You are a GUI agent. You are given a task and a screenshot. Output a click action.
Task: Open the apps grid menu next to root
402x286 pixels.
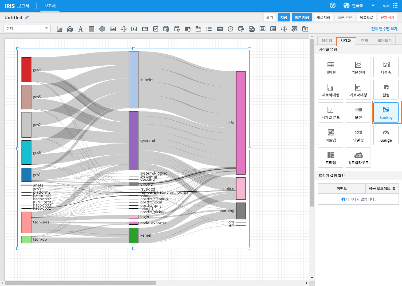(395, 6)
